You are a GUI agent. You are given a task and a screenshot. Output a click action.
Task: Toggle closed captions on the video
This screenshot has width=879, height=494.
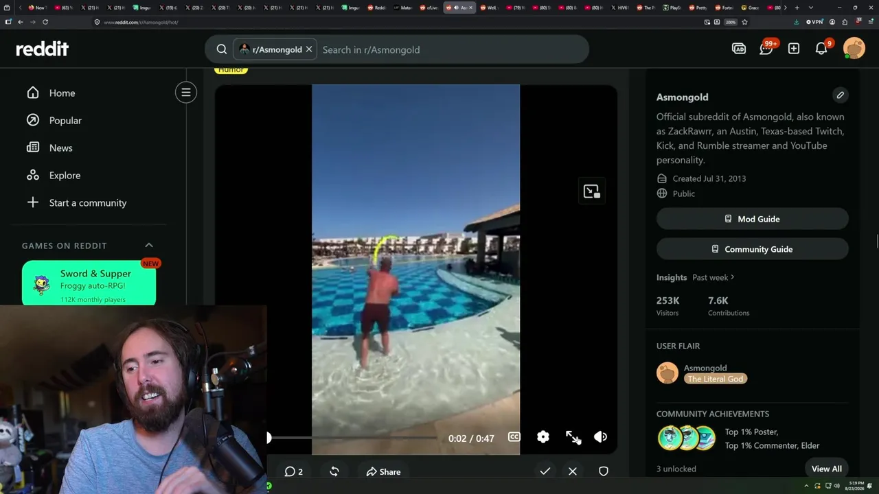pyautogui.click(x=514, y=437)
